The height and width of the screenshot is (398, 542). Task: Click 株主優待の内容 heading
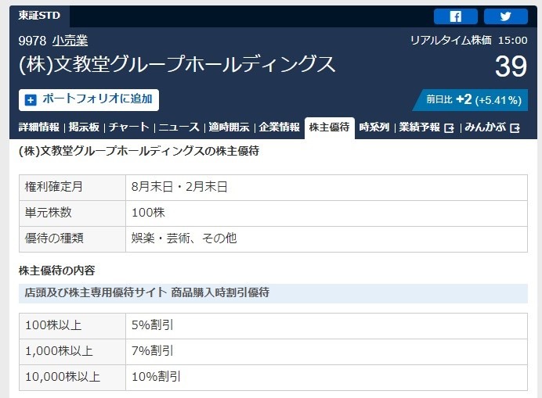click(x=57, y=271)
